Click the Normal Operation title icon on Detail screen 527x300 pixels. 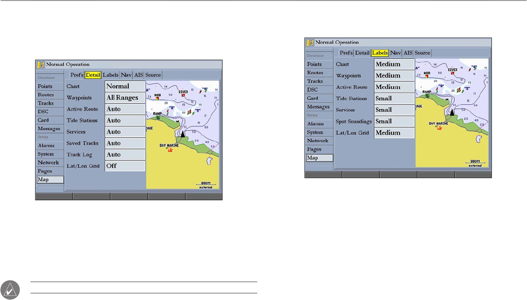(41, 65)
